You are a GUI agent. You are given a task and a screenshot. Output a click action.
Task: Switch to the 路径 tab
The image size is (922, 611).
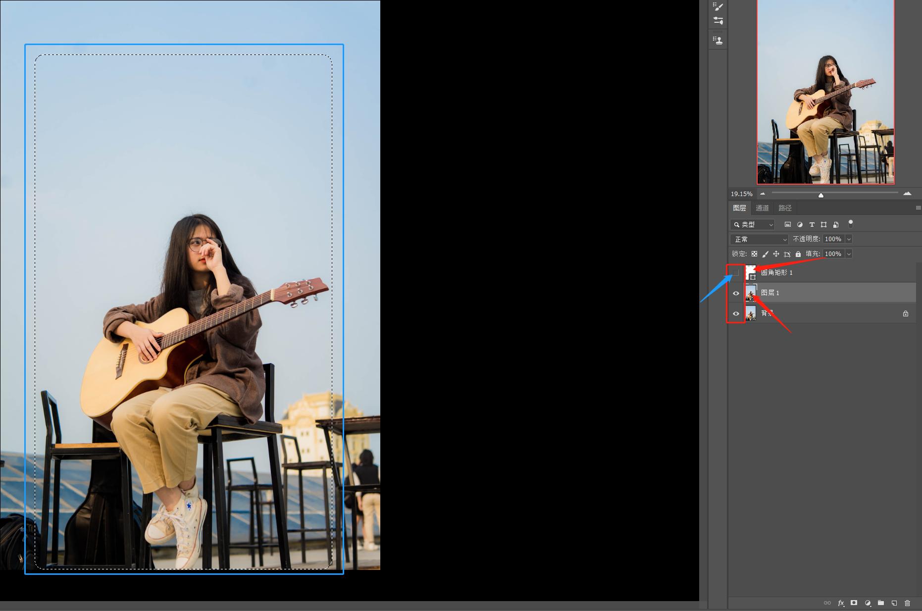(785, 208)
